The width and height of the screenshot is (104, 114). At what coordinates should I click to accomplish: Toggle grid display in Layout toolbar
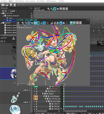pyautogui.click(x=29, y=23)
